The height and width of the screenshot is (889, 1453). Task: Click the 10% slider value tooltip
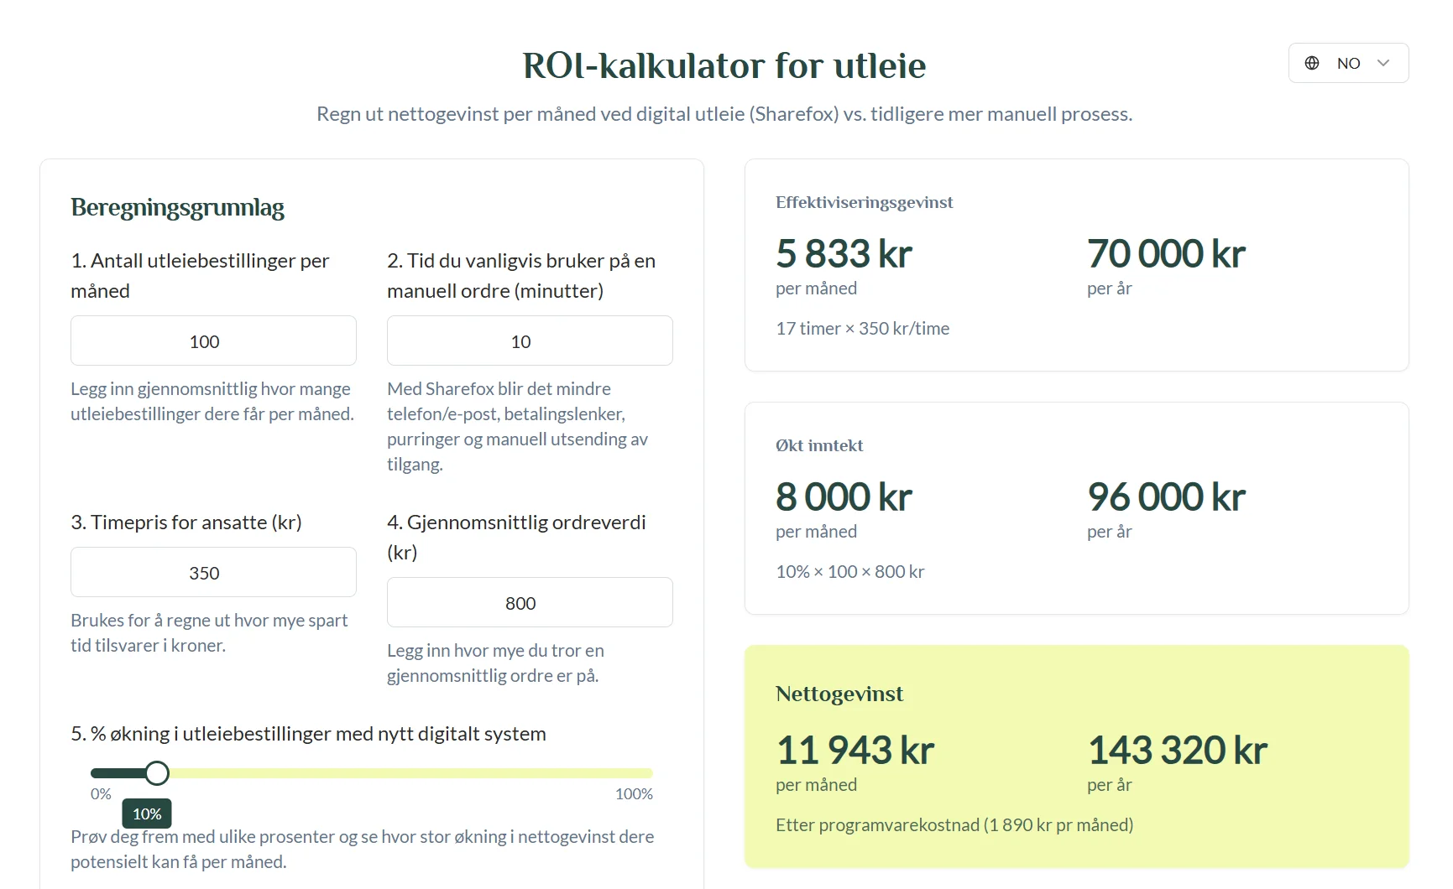coord(147,814)
